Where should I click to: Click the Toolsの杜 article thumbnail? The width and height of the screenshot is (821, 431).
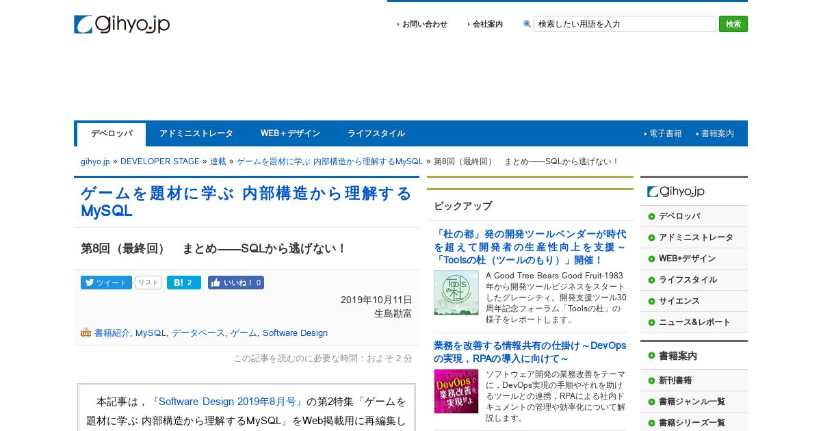[456, 293]
